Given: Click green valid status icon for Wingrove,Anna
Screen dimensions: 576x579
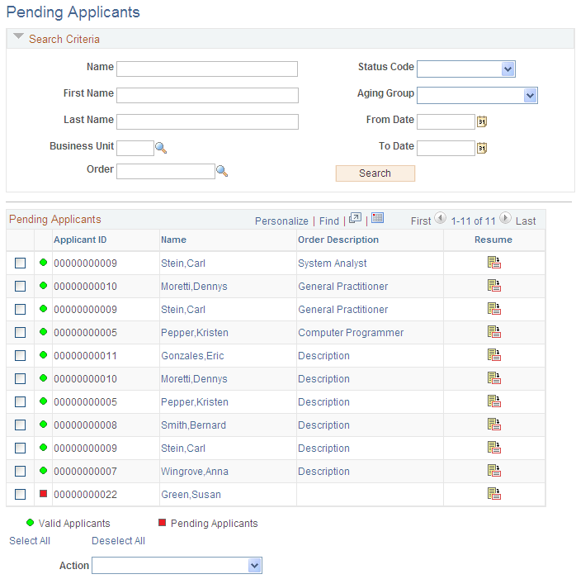Looking at the screenshot, I should [x=43, y=471].
